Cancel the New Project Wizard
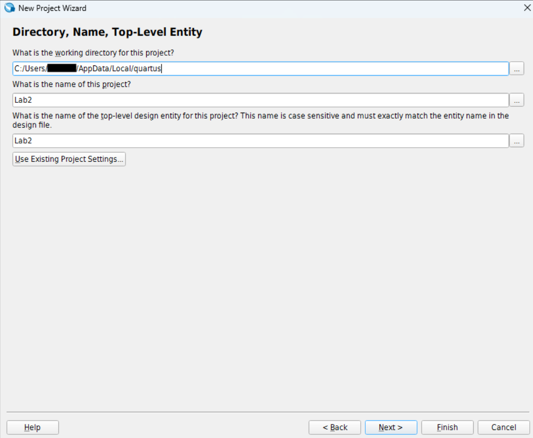Image resolution: width=533 pixels, height=438 pixels. coord(504,427)
